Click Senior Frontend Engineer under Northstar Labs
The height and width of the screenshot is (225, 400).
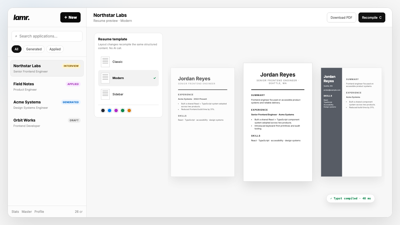(31, 72)
